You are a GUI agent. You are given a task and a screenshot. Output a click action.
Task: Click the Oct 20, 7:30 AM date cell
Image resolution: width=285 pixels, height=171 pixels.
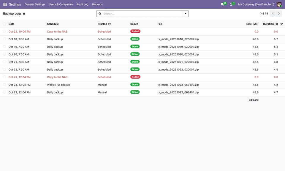[x=19, y=54]
